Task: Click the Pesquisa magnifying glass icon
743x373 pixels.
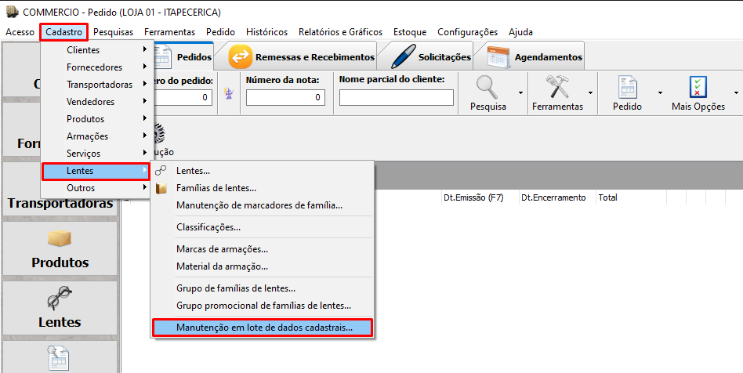Action: (487, 86)
